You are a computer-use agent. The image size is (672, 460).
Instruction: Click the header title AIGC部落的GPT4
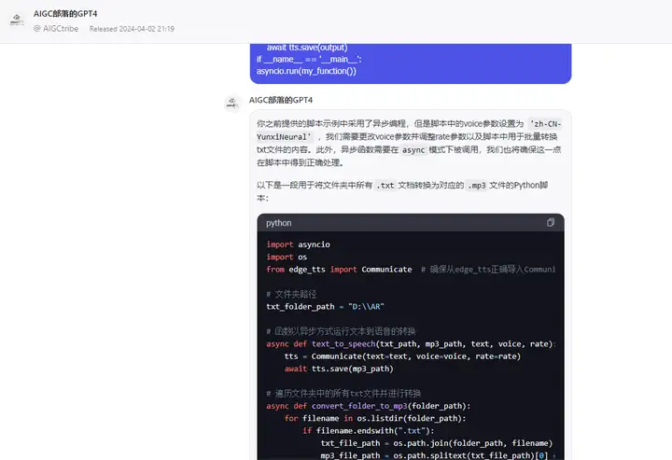pos(65,14)
